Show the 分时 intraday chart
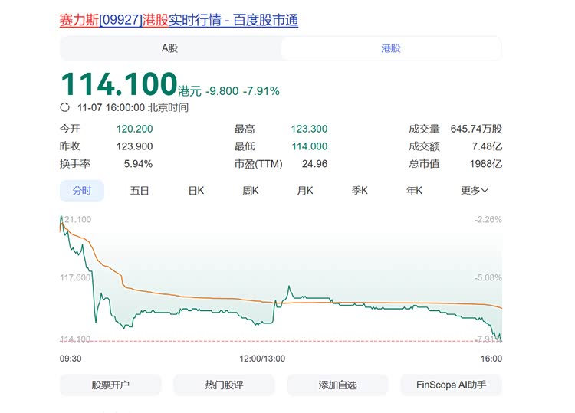 [x=82, y=190]
